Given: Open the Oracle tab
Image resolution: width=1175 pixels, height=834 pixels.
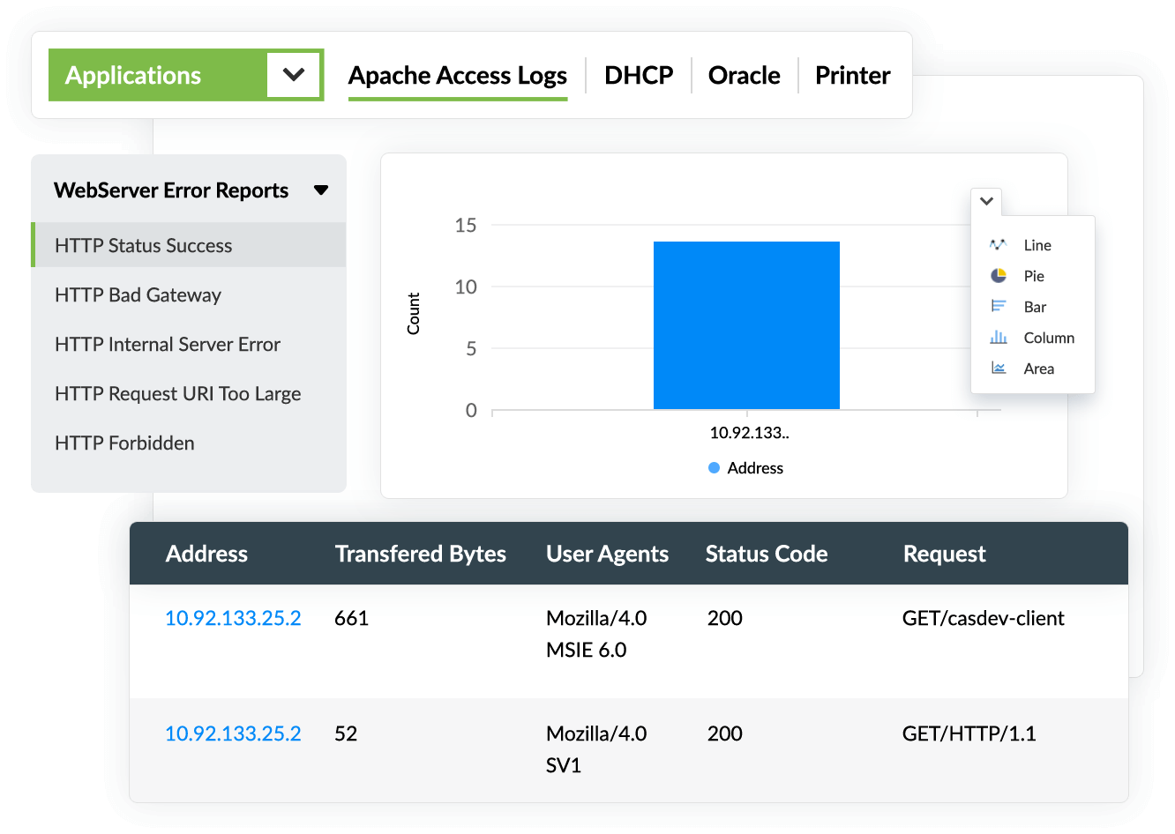Looking at the screenshot, I should (x=744, y=76).
